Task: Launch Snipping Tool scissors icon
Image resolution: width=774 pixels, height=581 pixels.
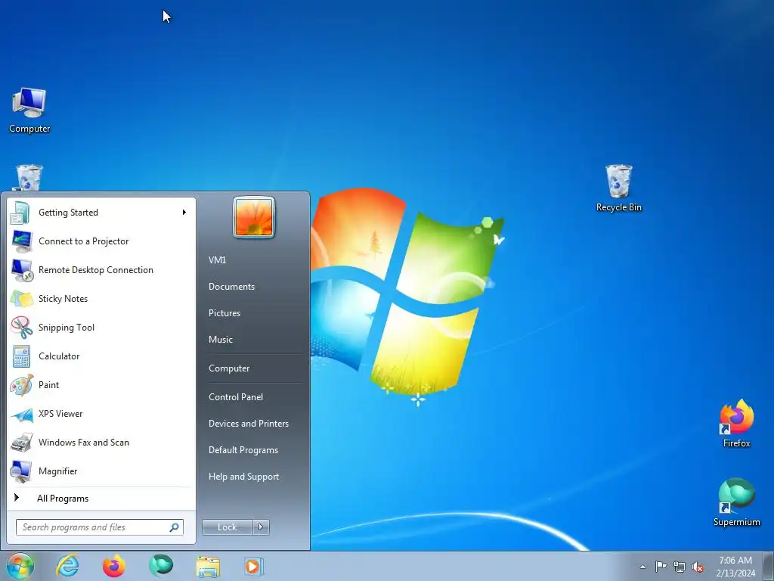Action: coord(20,327)
